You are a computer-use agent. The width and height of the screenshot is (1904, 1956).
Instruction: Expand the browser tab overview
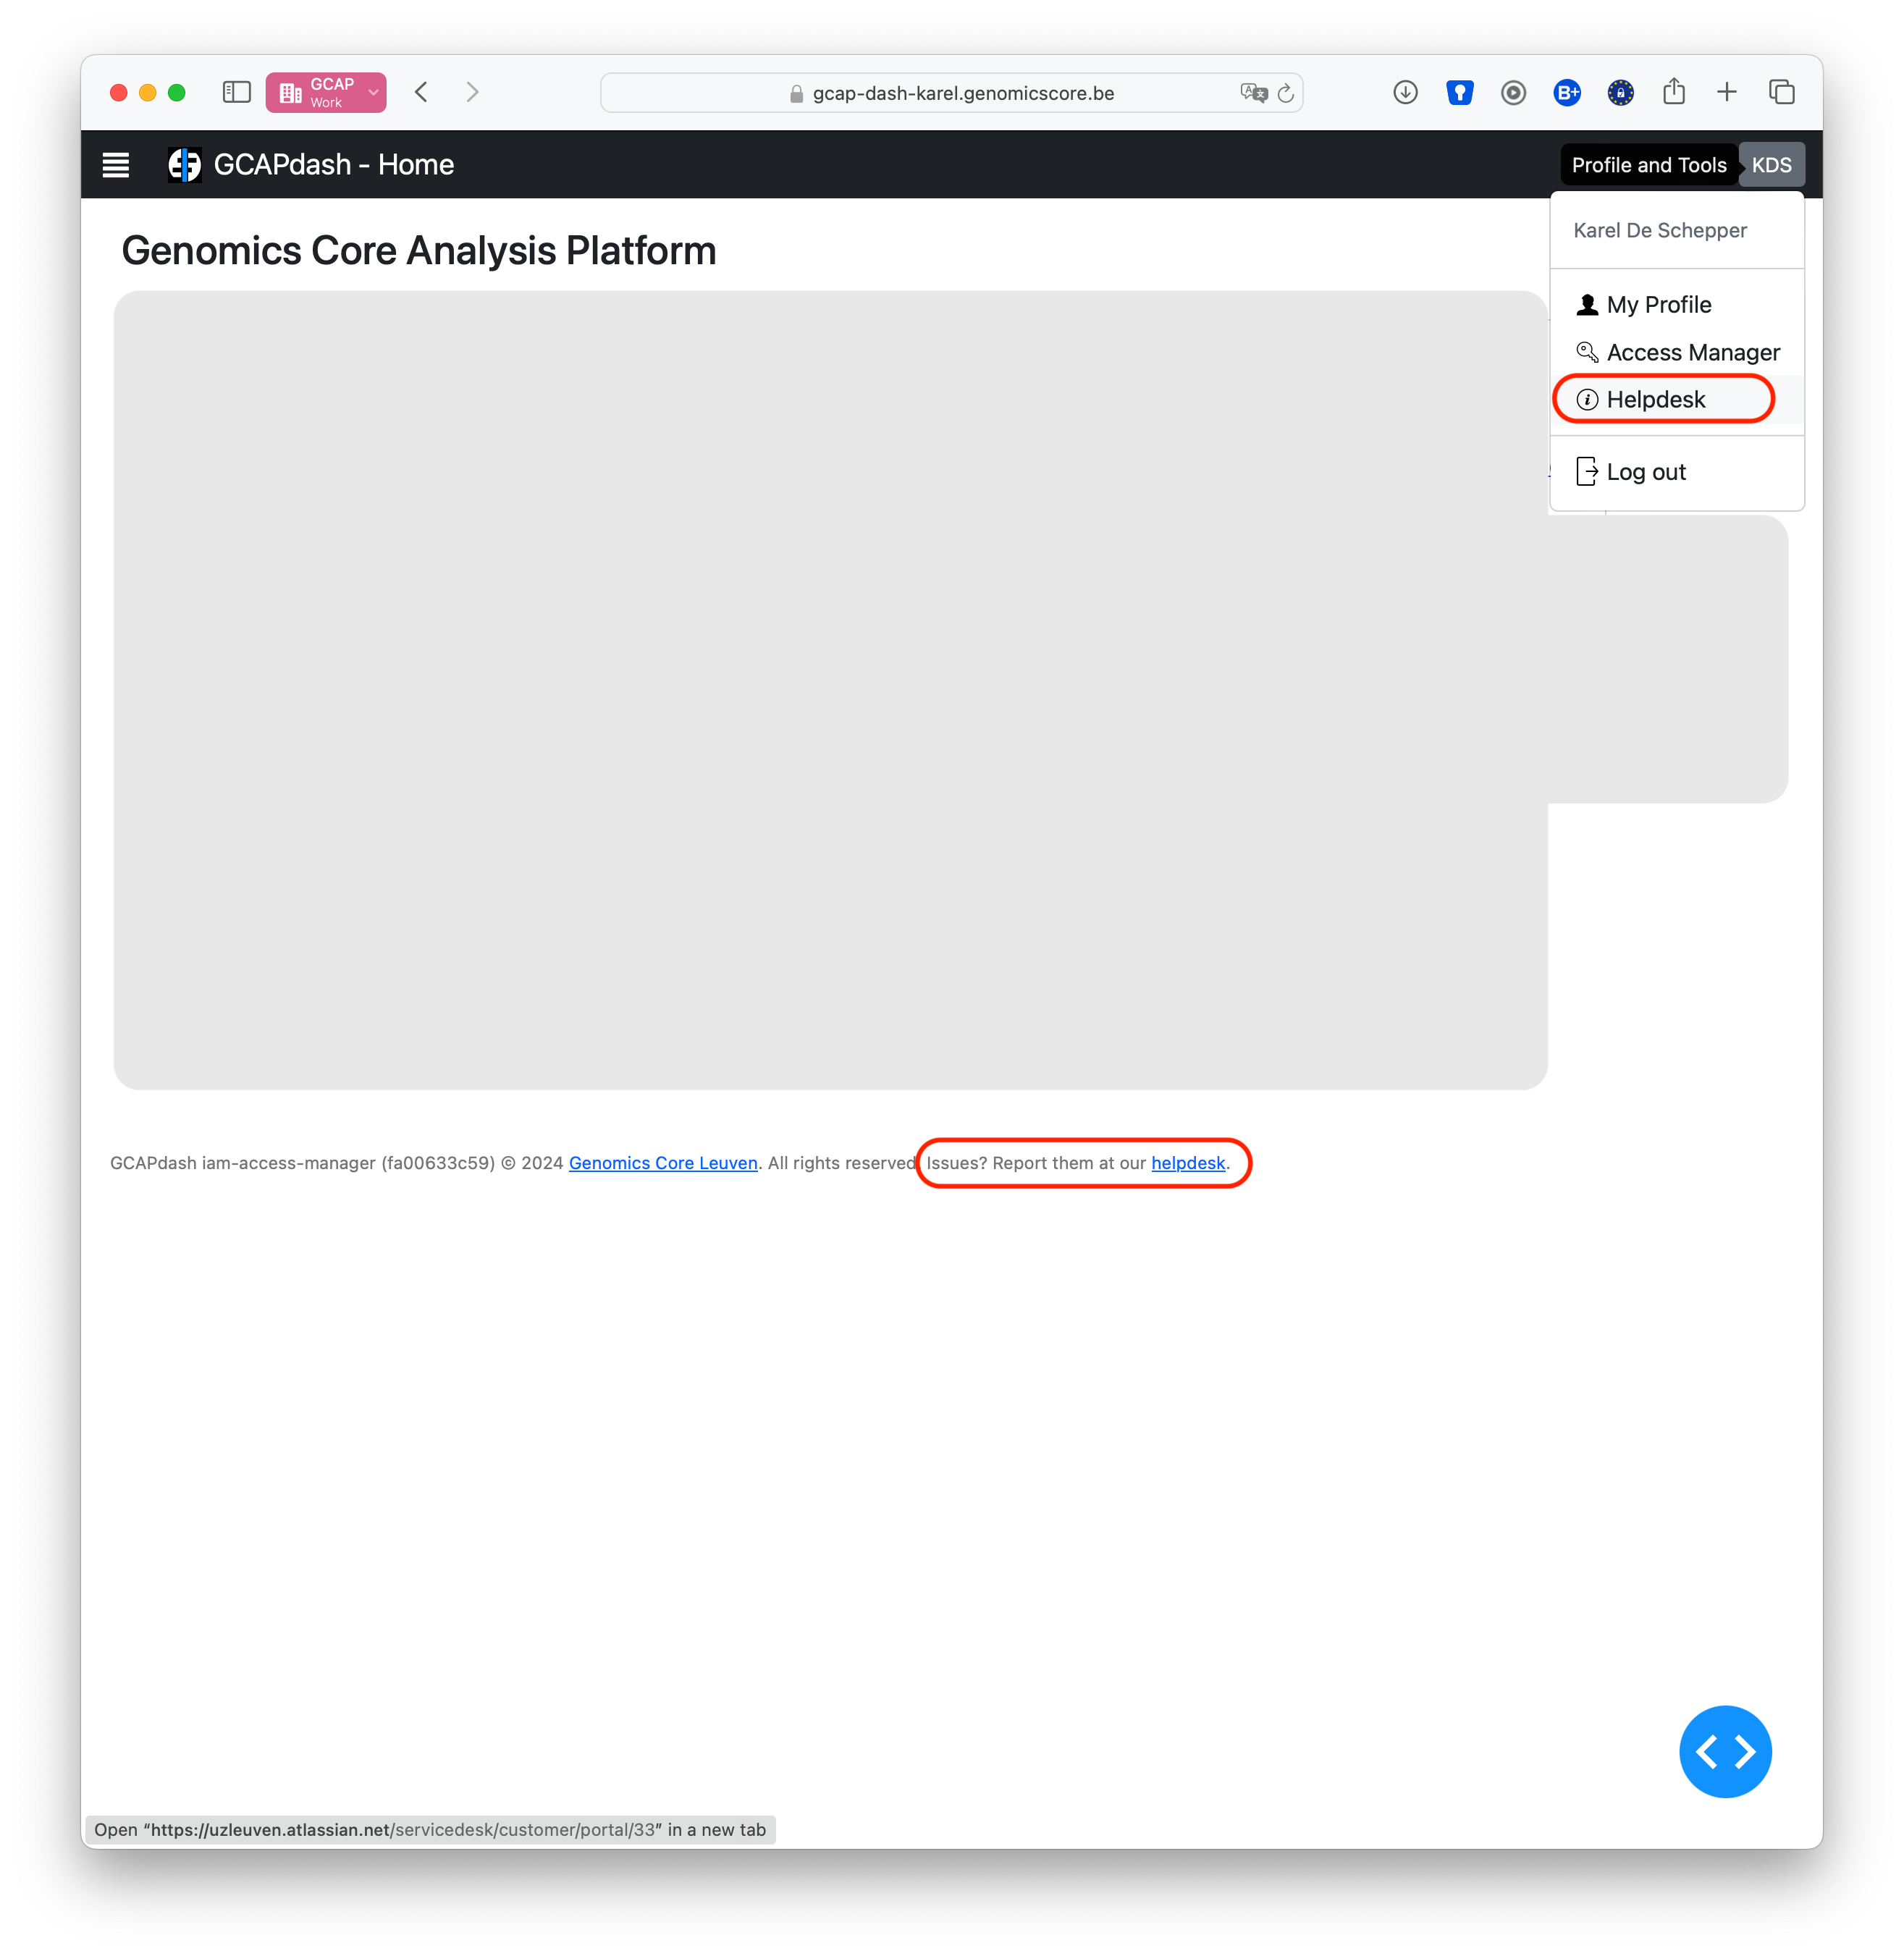click(x=1784, y=90)
